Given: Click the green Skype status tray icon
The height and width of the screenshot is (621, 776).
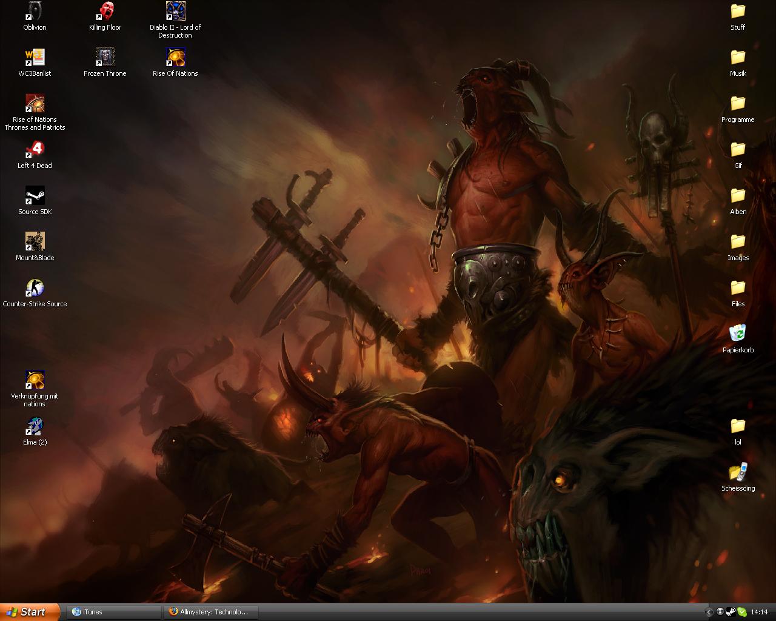Looking at the screenshot, I should pos(741,612).
